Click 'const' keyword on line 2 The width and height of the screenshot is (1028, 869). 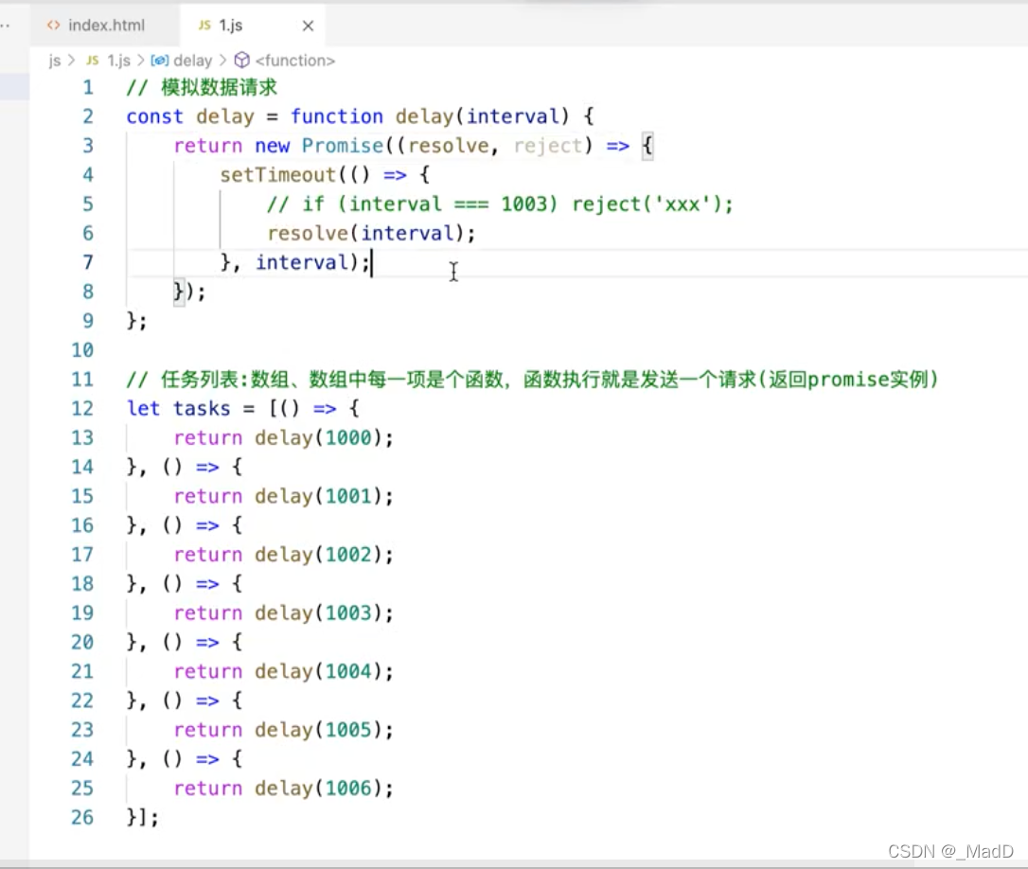pos(154,116)
